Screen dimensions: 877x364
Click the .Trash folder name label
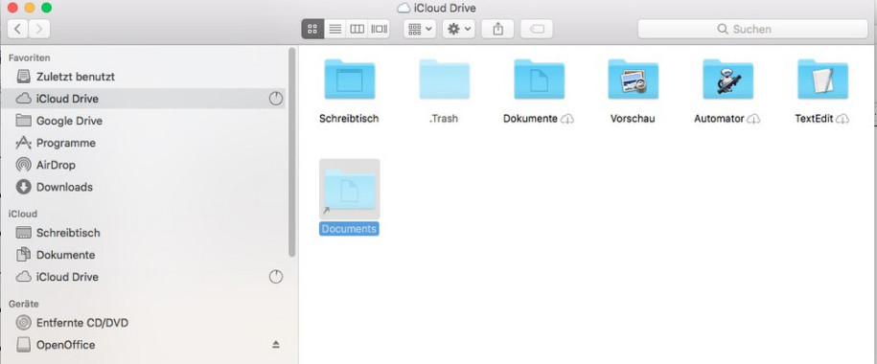444,119
